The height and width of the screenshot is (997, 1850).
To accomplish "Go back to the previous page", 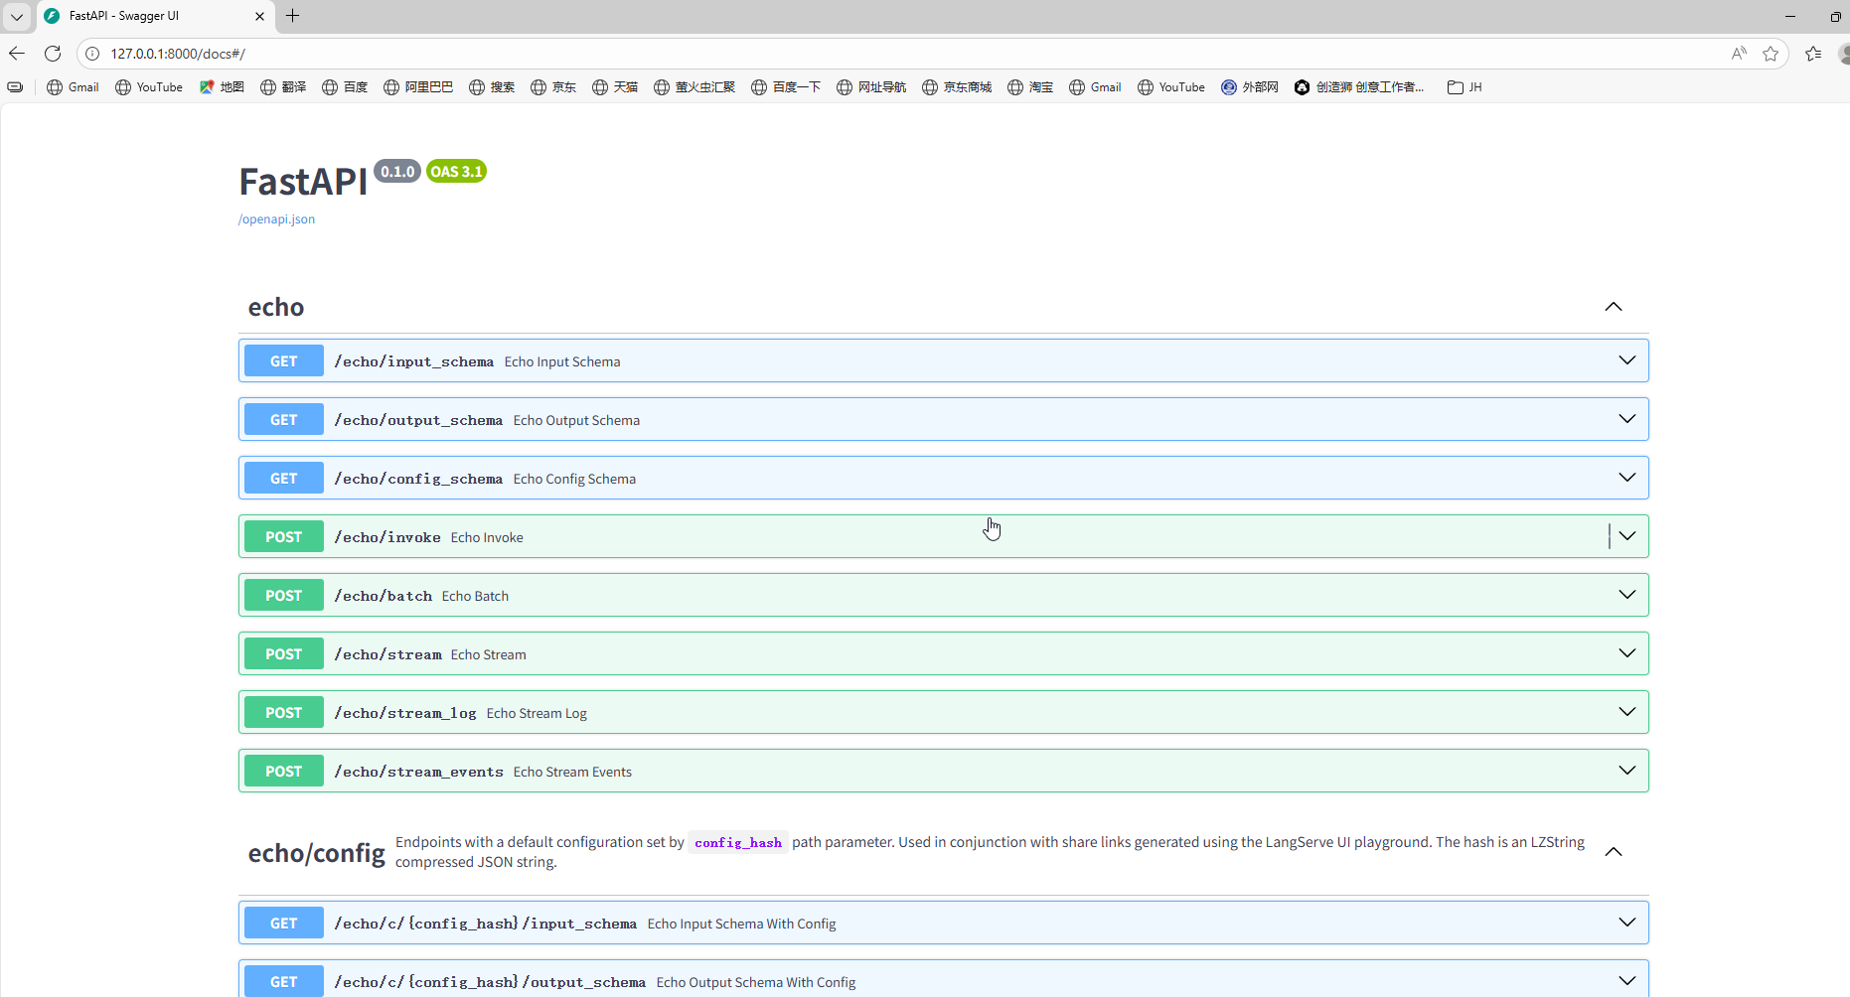I will tap(17, 54).
